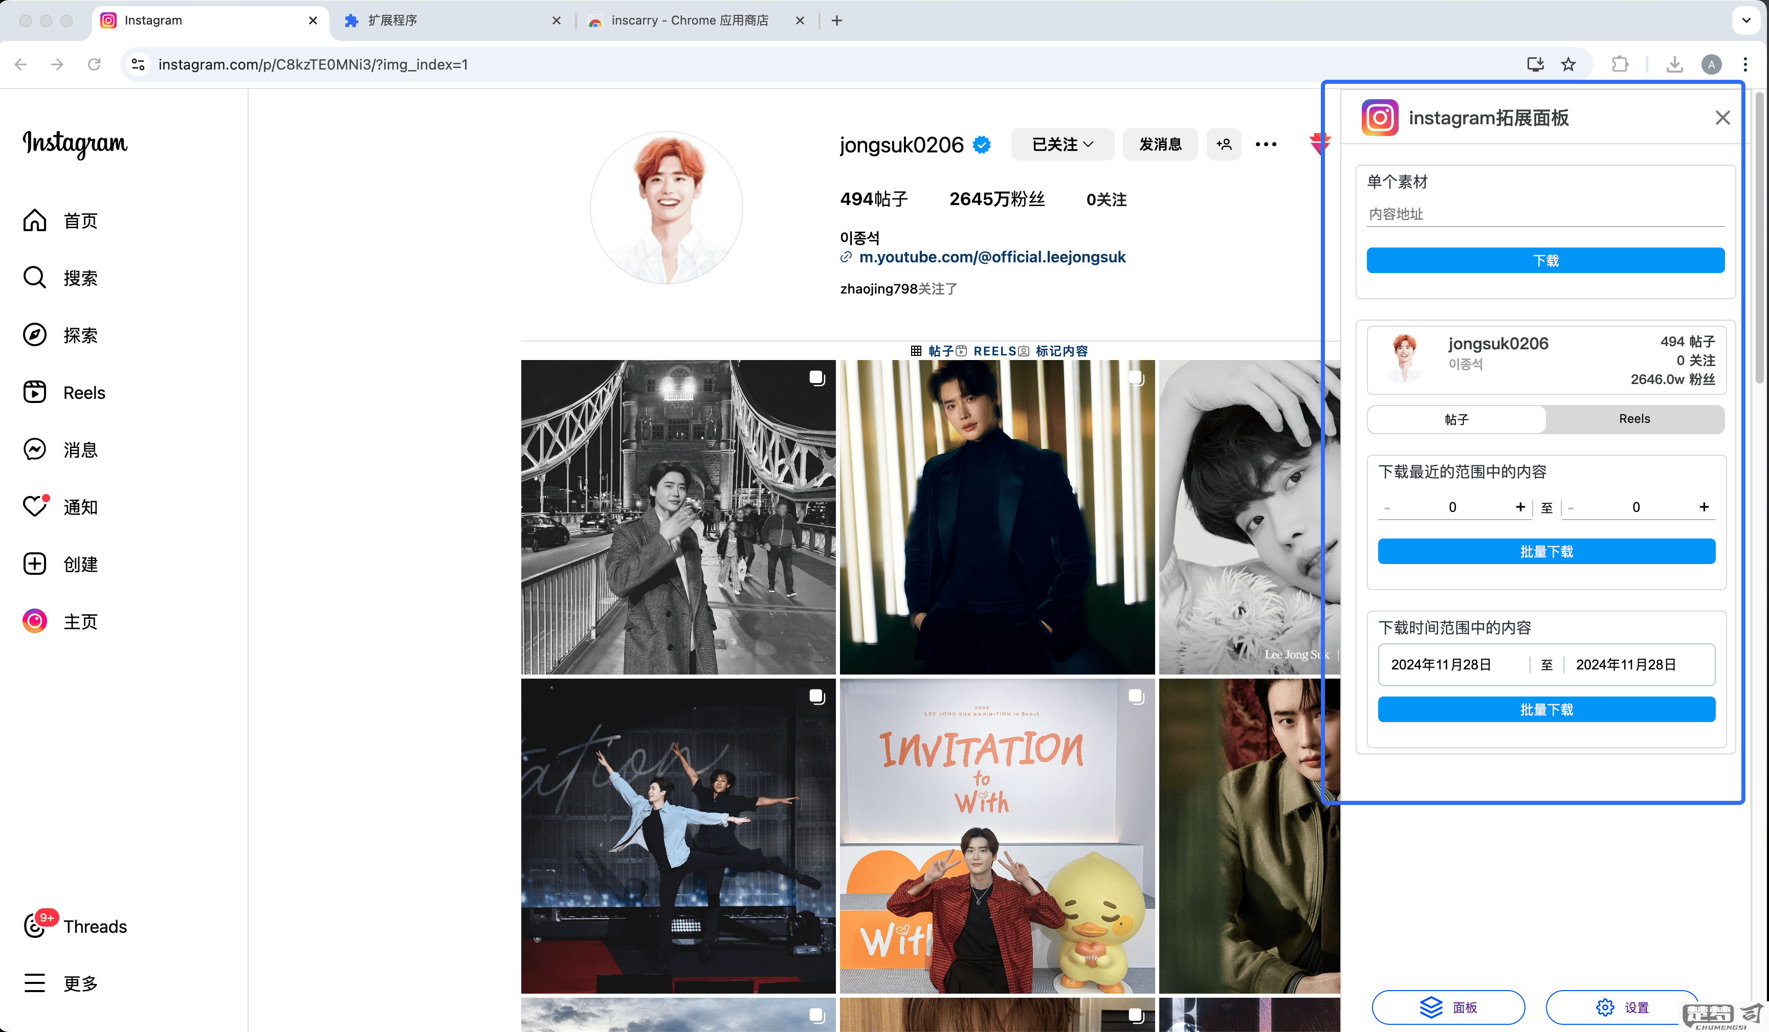Image resolution: width=1769 pixels, height=1032 pixels.
Task: Open the 面板 button at panel bottom
Action: pyautogui.click(x=1448, y=1007)
